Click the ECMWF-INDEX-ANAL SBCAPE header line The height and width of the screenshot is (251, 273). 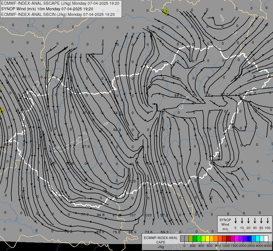[60, 3]
